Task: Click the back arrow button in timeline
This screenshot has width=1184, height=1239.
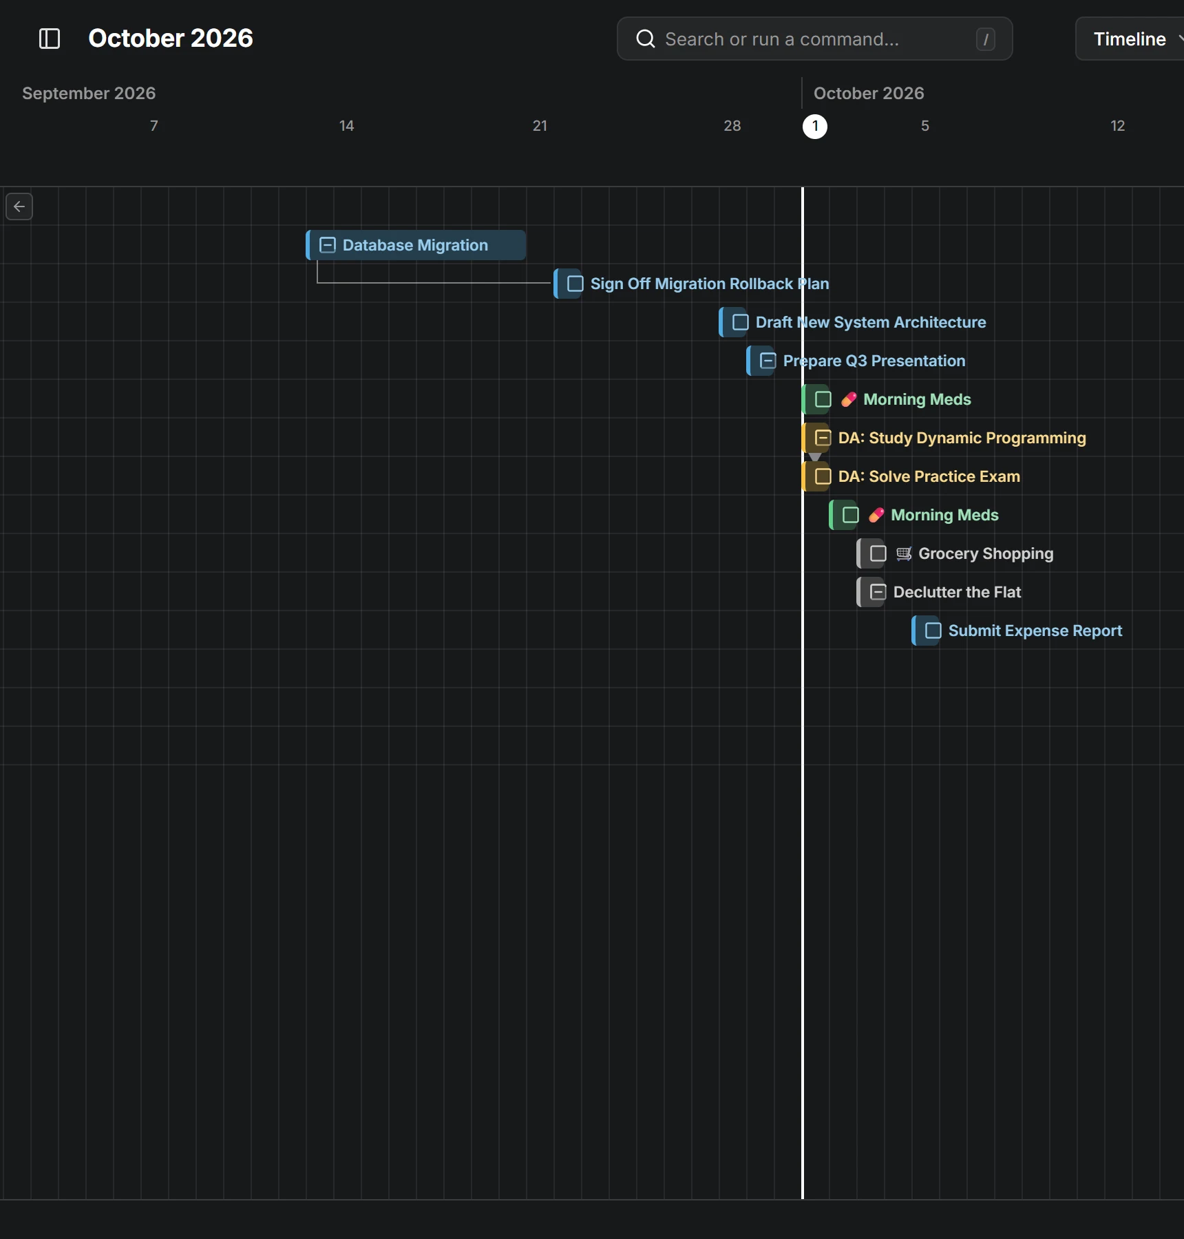Action: click(x=19, y=206)
